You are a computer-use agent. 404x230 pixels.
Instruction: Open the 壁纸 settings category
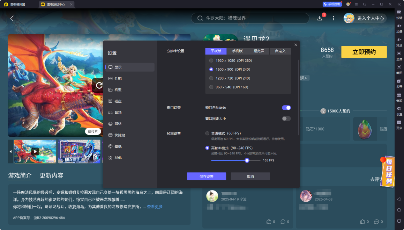[x=130, y=146]
